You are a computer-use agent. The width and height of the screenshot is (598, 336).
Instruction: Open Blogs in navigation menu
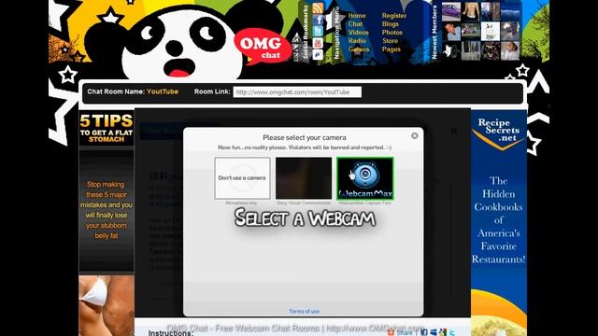[x=391, y=24]
